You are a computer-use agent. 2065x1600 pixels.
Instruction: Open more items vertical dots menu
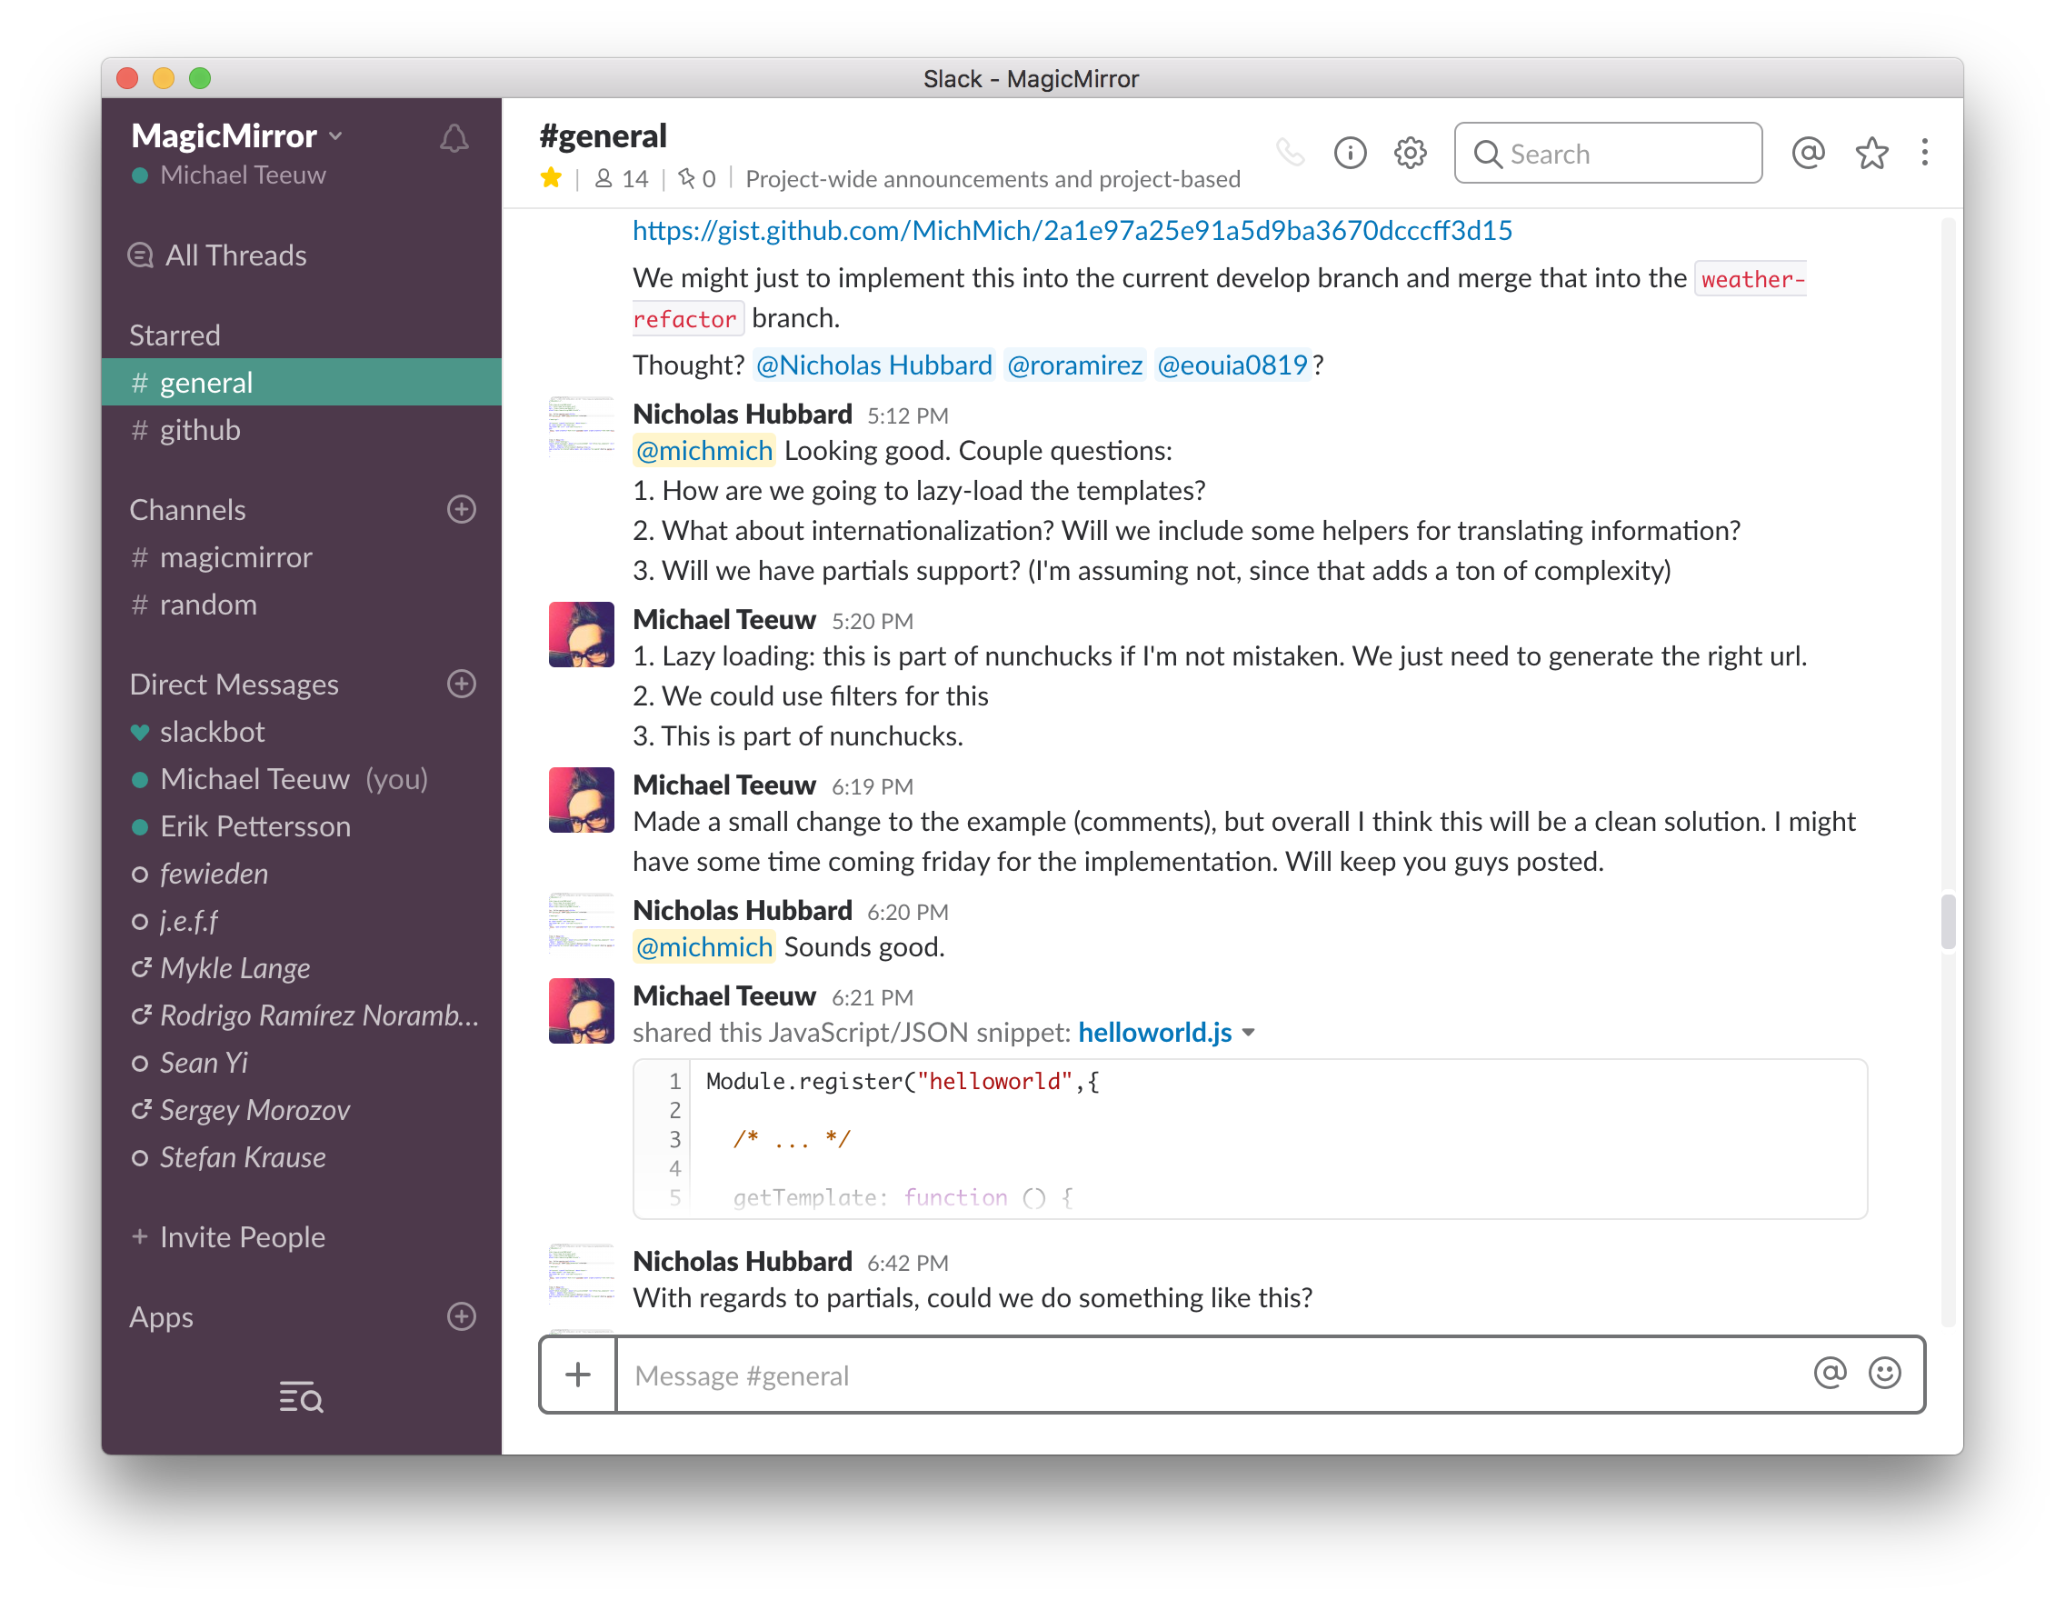pyautogui.click(x=1924, y=154)
